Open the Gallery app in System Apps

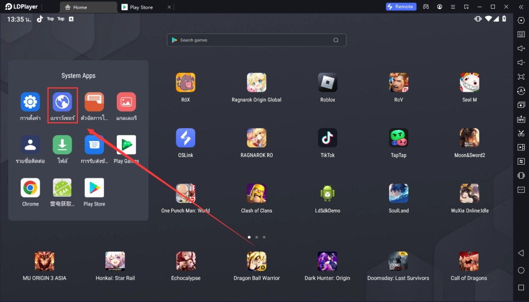[126, 102]
